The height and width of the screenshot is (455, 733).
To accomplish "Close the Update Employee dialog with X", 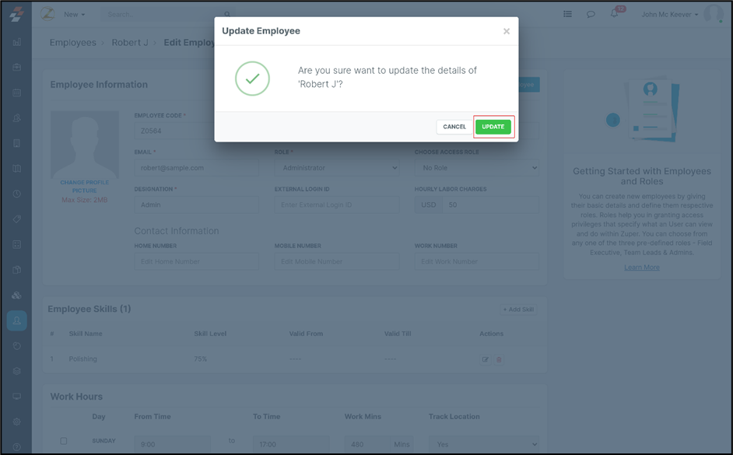I will coord(507,31).
